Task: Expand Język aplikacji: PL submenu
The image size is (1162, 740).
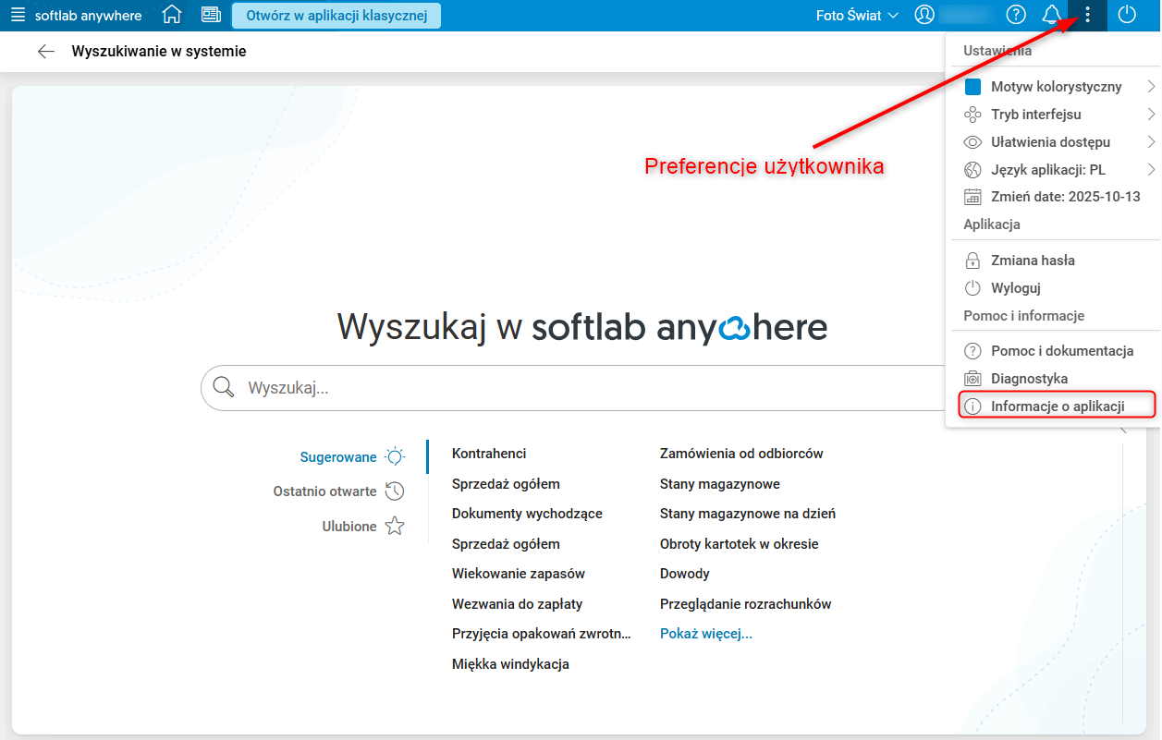Action: 1048,169
